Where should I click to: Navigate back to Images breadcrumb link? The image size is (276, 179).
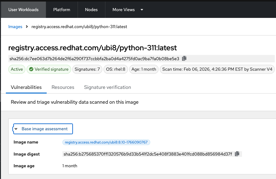tap(15, 27)
